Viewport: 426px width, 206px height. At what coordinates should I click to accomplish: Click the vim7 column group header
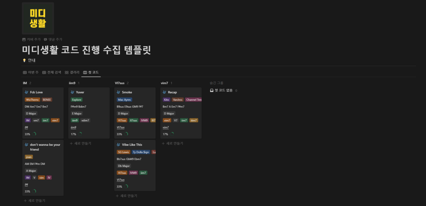click(164, 83)
